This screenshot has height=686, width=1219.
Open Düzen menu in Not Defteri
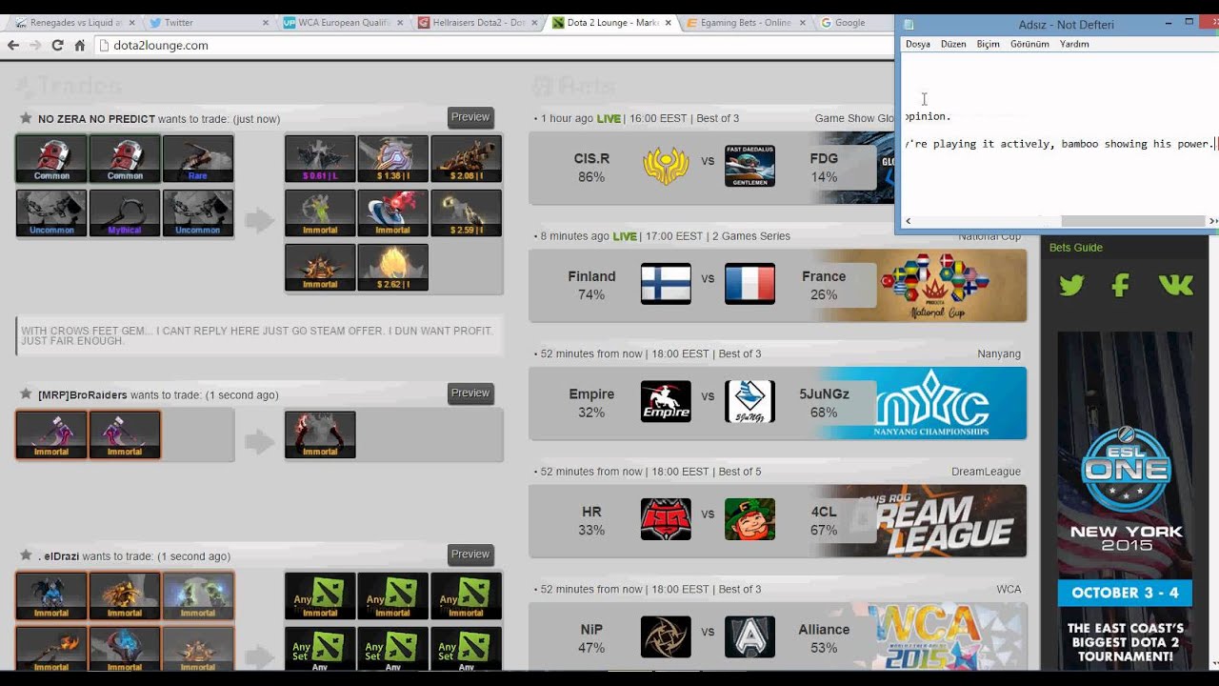(x=953, y=44)
